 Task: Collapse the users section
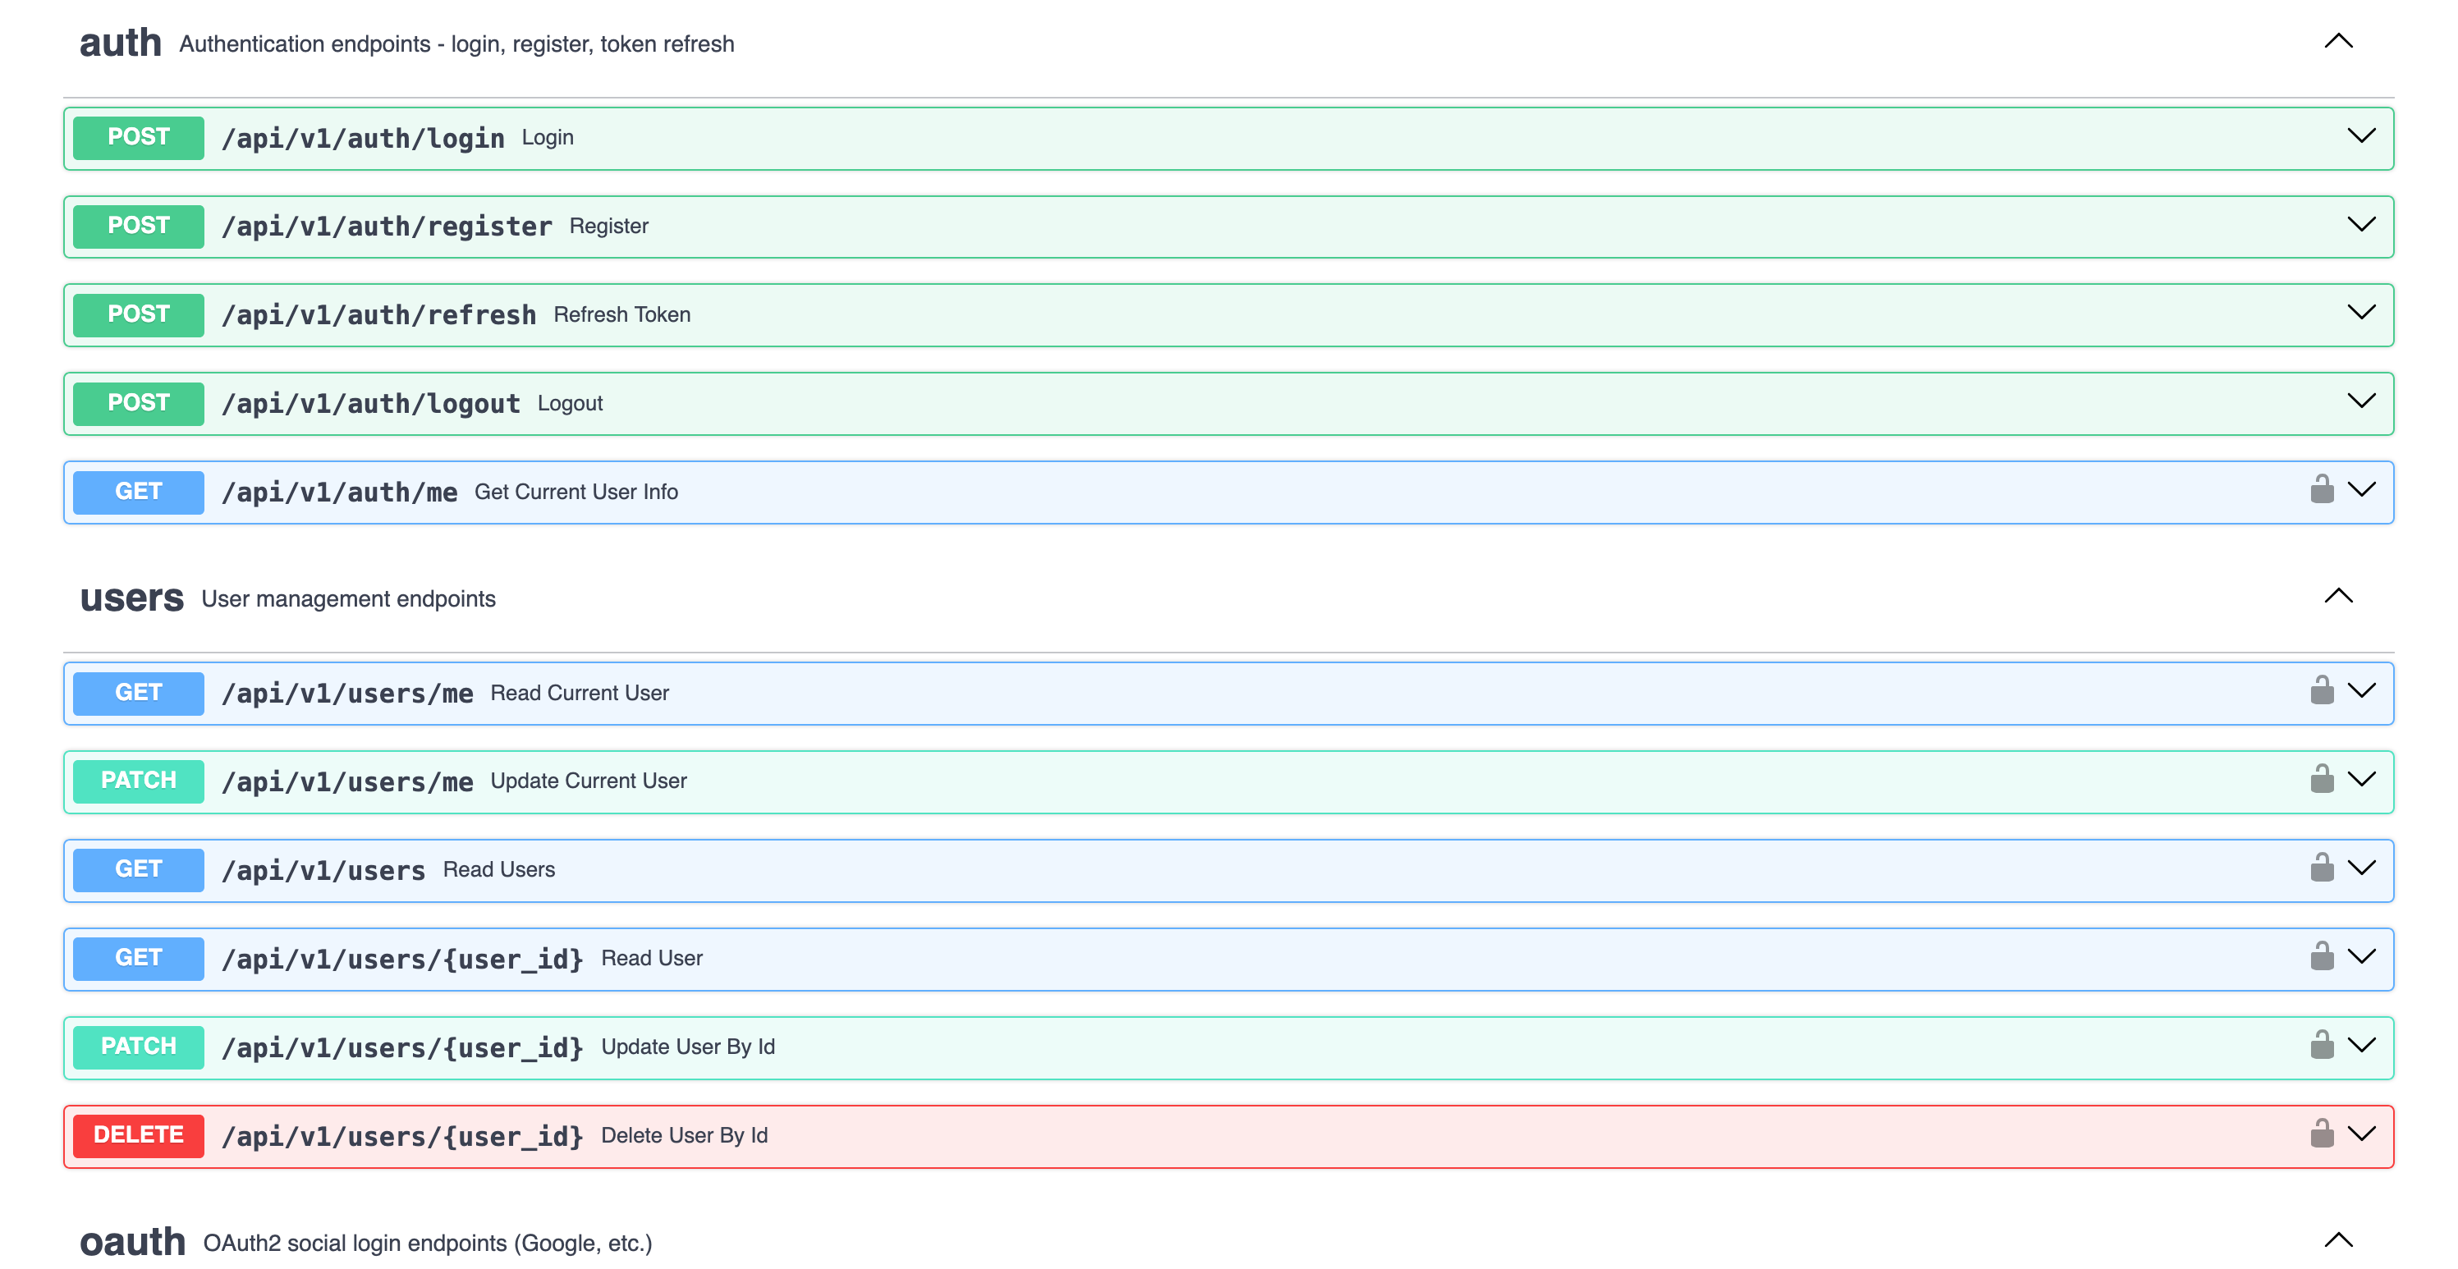[x=2338, y=595]
